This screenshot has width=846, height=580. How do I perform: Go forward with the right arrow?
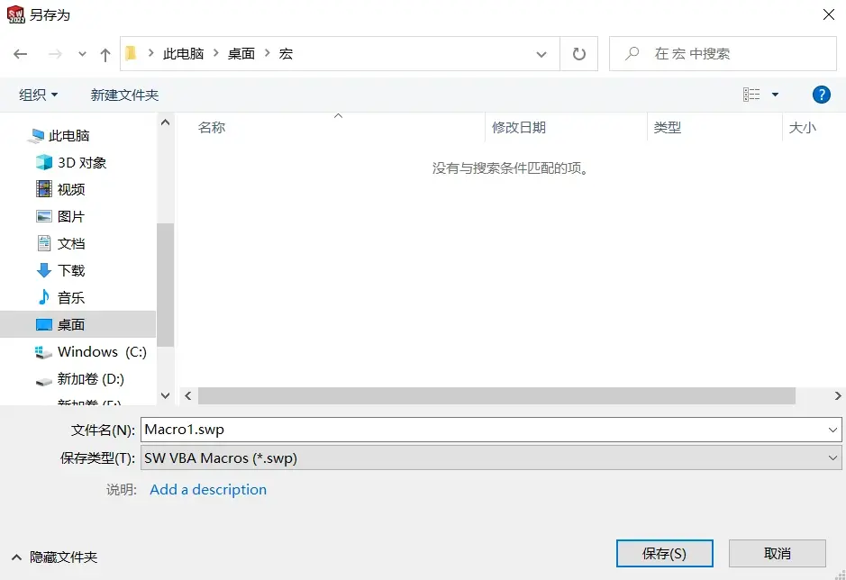(x=55, y=54)
